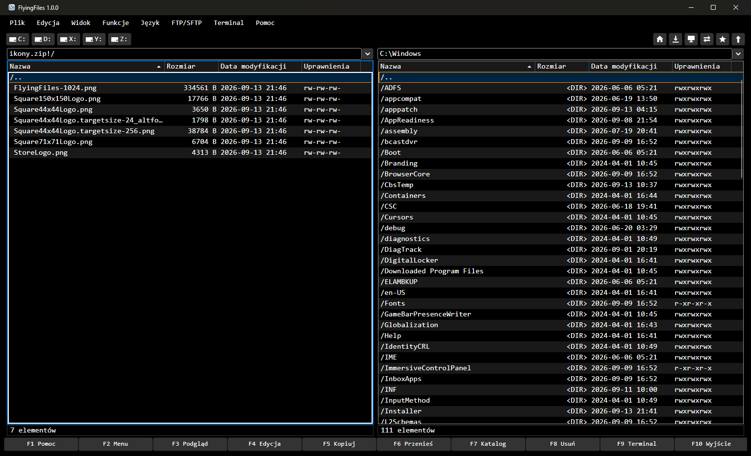The width and height of the screenshot is (751, 456).
Task: Click the downloads arrow icon in toolbar
Action: tap(676, 39)
